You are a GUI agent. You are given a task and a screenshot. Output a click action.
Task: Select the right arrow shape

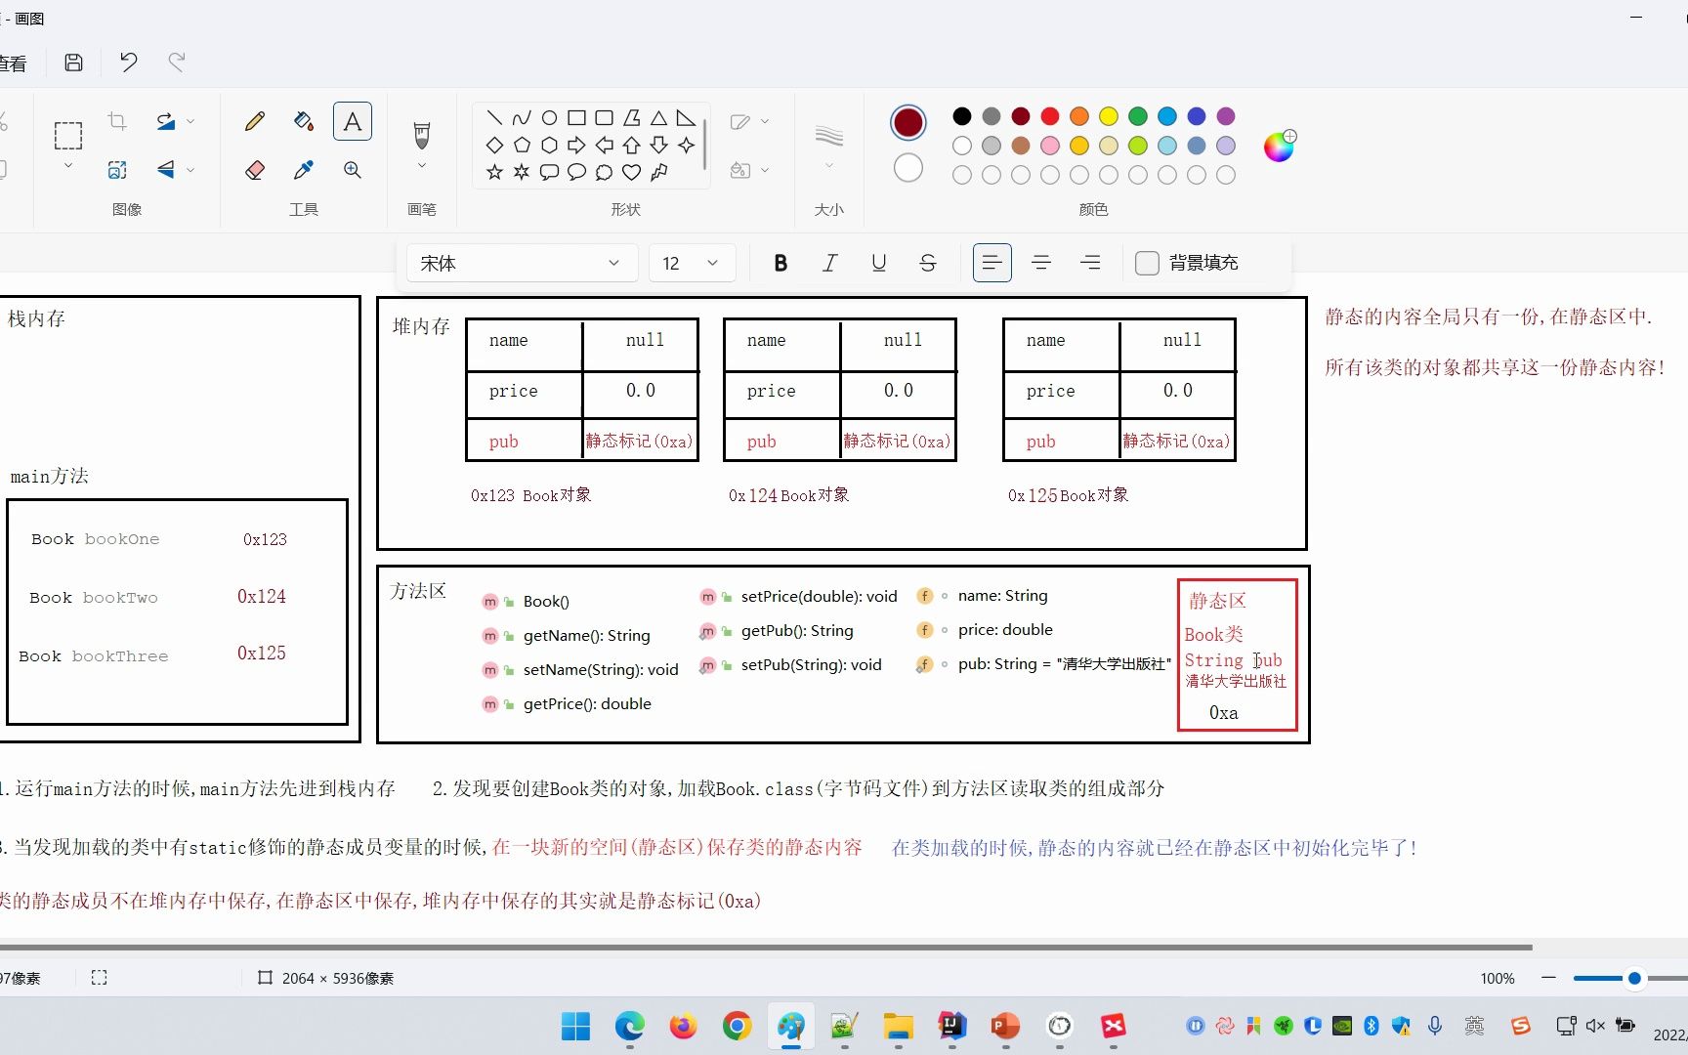click(x=576, y=146)
